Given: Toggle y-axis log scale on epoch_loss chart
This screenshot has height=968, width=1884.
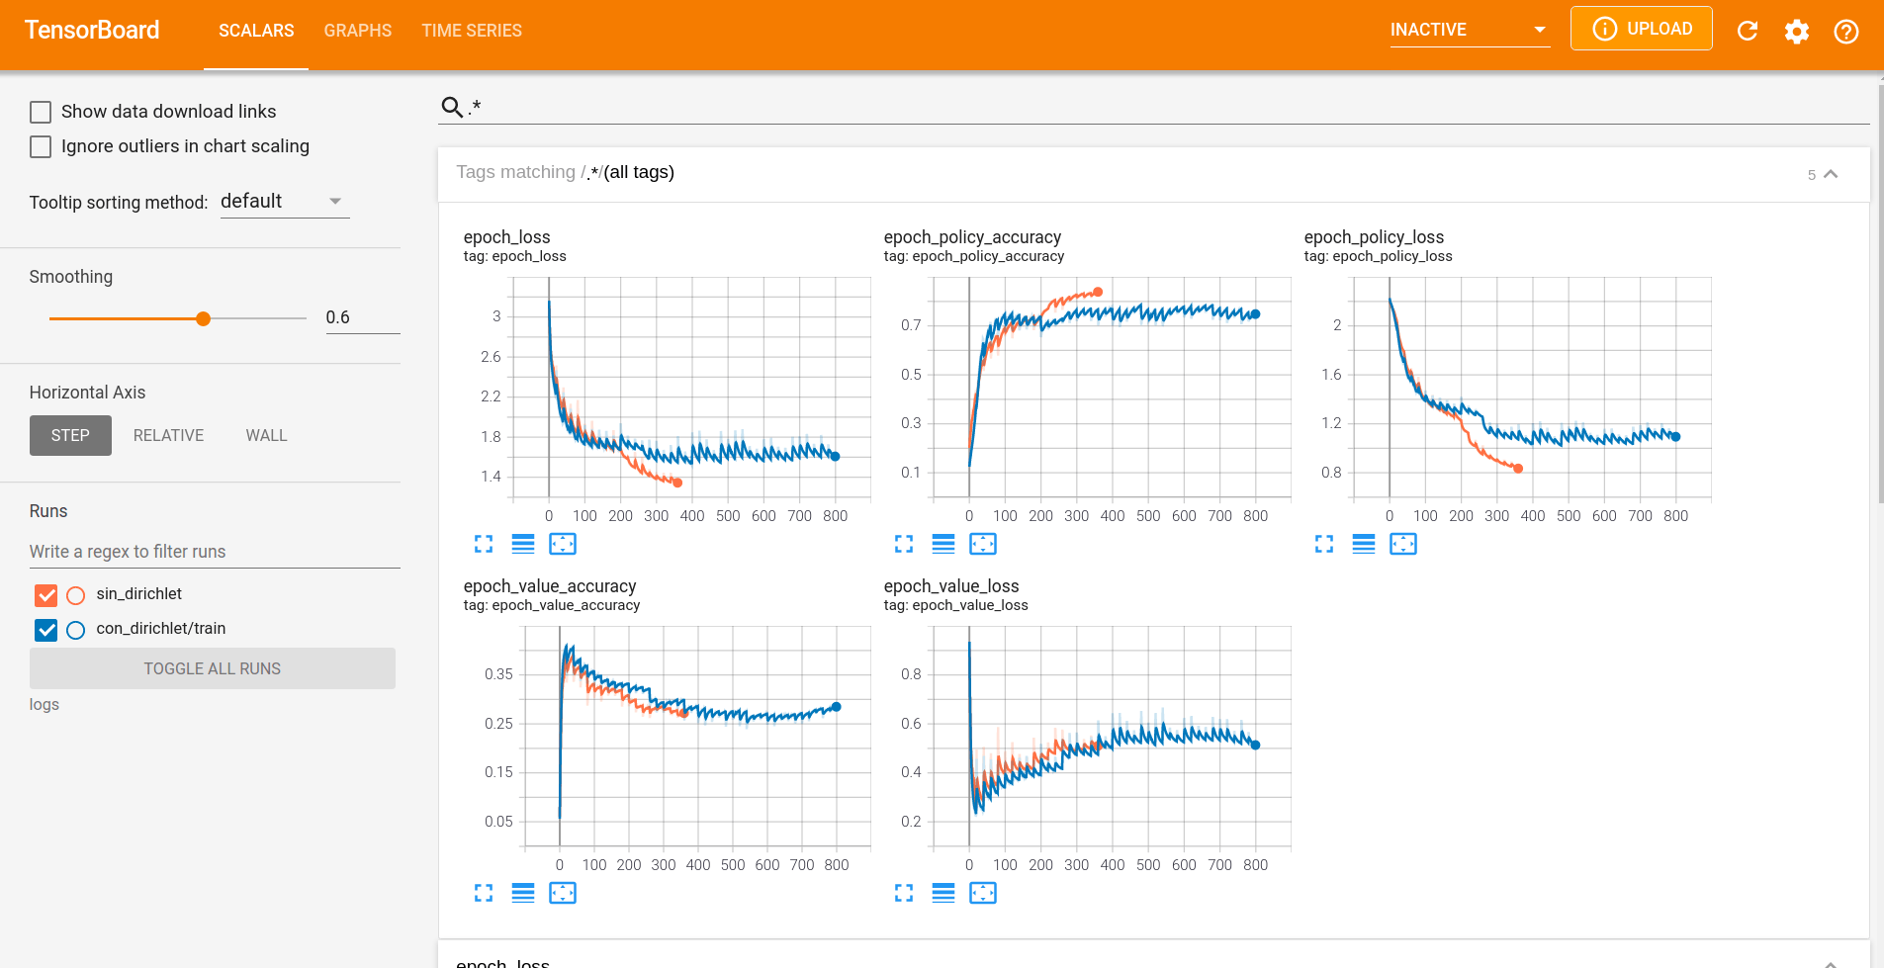Looking at the screenshot, I should click(523, 544).
